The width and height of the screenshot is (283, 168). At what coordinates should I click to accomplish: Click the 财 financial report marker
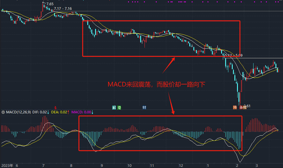click(144, 108)
